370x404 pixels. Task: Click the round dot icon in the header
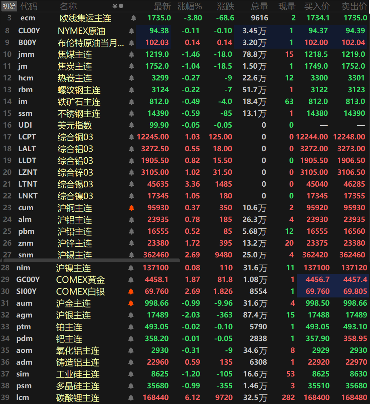click(x=121, y=6)
